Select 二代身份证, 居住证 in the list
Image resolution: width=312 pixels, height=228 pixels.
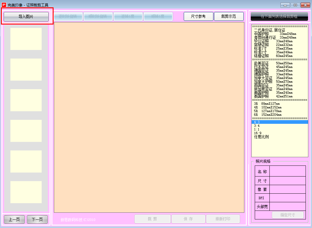(280, 30)
